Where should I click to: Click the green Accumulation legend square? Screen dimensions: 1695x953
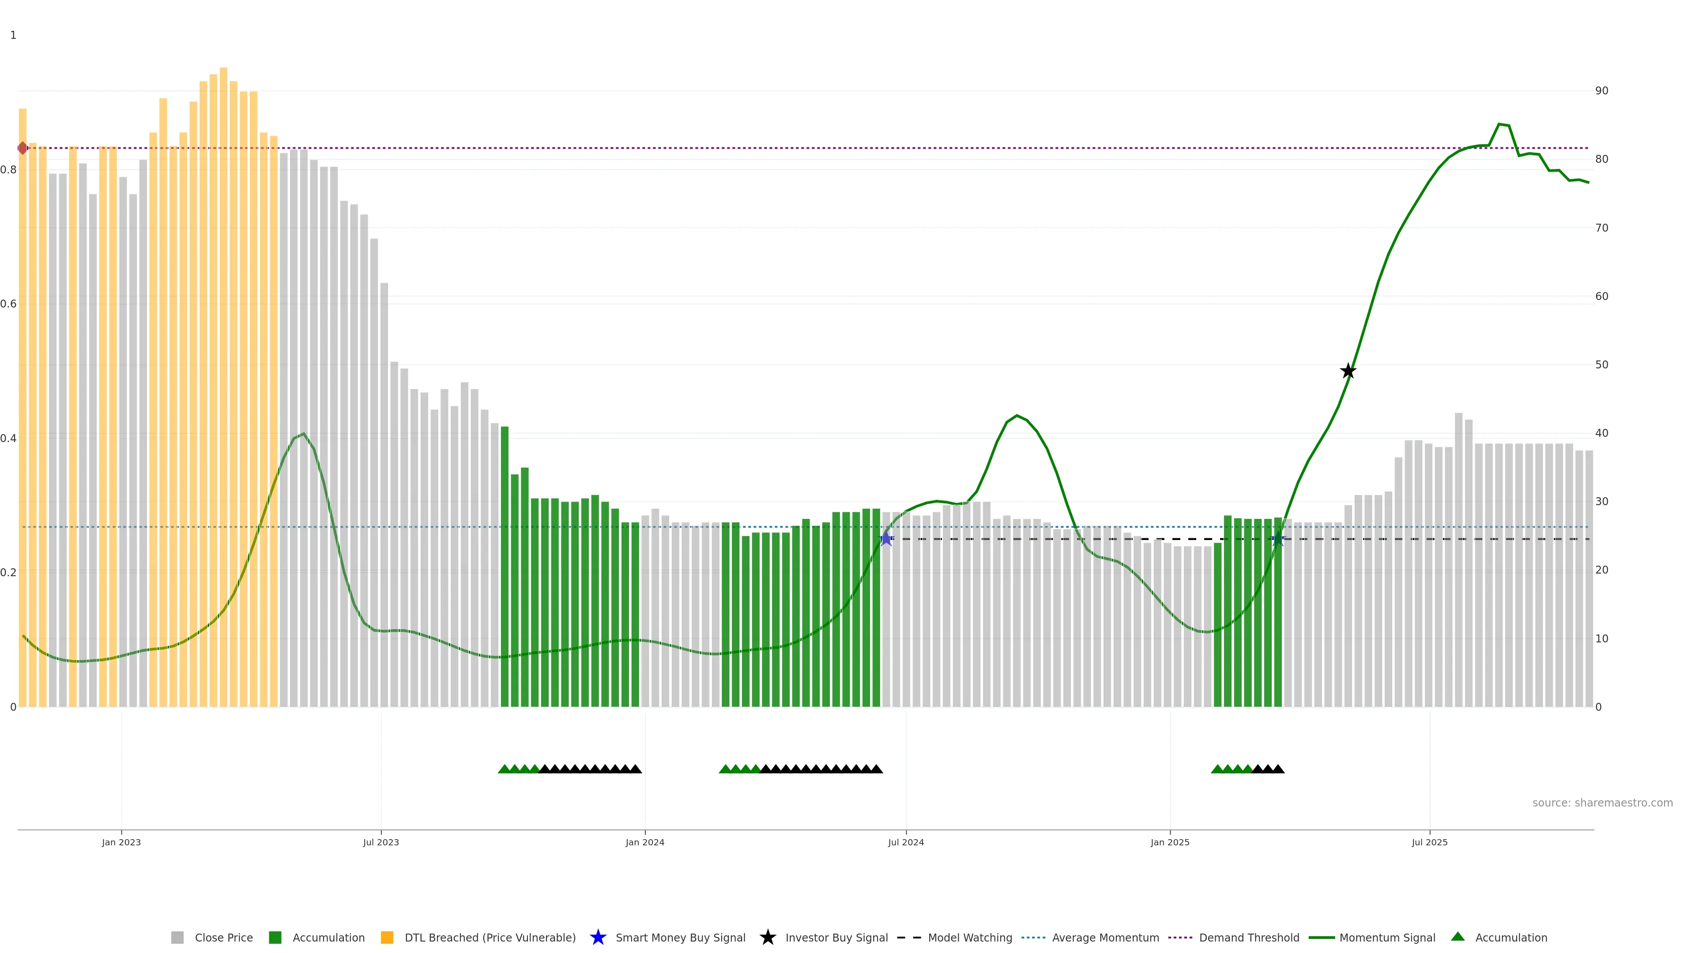pyautogui.click(x=275, y=937)
